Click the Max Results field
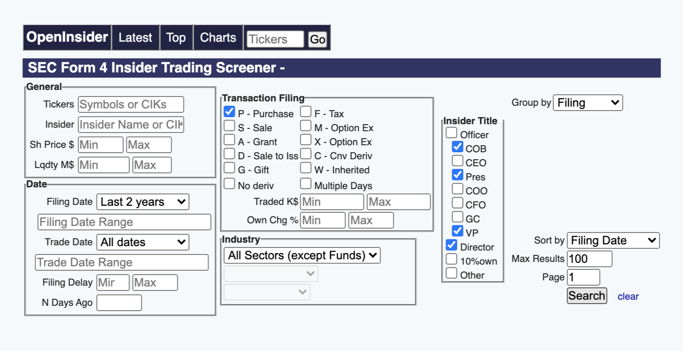The width and height of the screenshot is (683, 351). click(x=590, y=259)
